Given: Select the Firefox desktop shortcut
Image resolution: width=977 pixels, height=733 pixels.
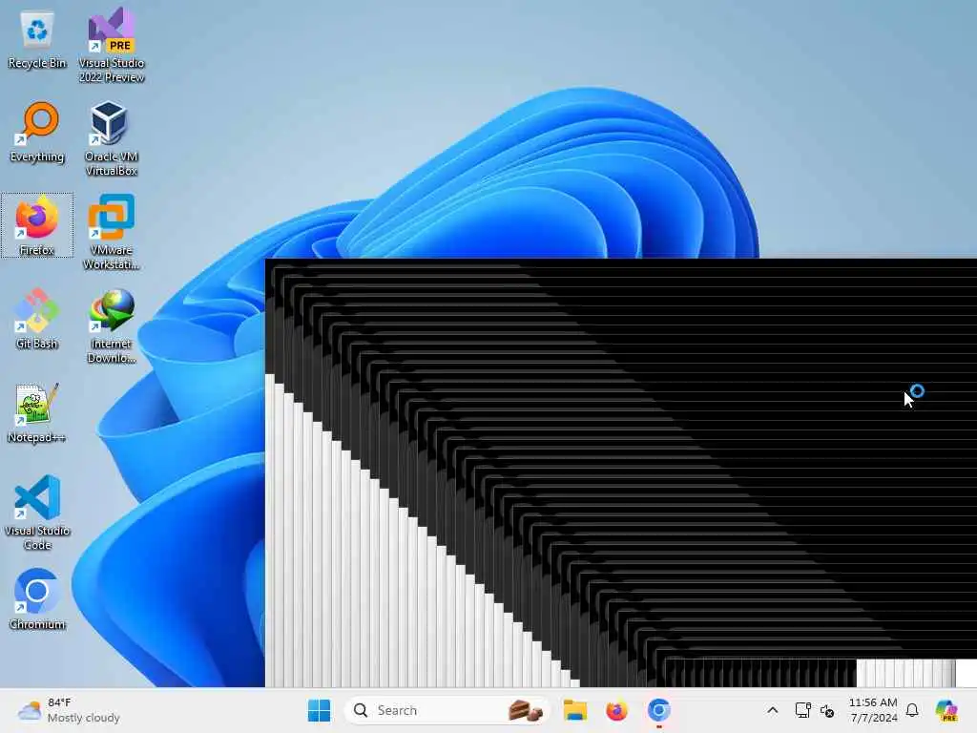Looking at the screenshot, I should coord(37,225).
